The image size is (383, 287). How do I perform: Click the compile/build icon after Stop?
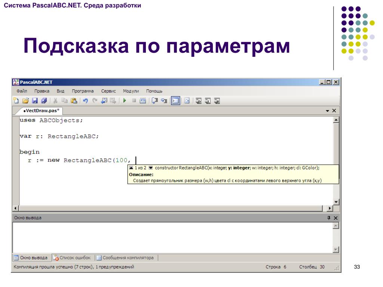[x=143, y=101]
